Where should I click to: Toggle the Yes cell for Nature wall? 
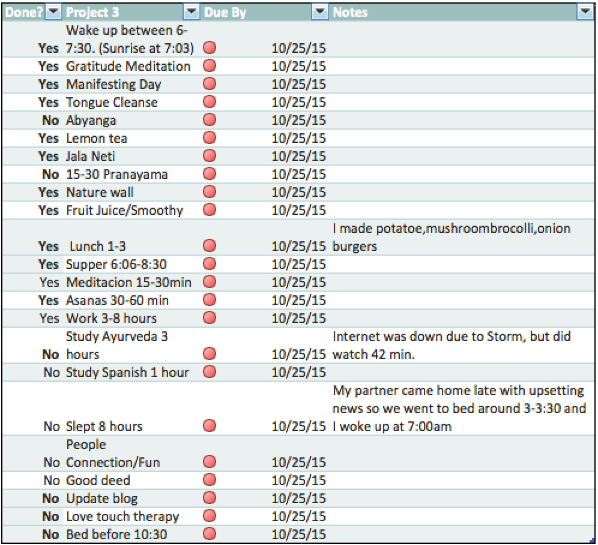pos(48,192)
